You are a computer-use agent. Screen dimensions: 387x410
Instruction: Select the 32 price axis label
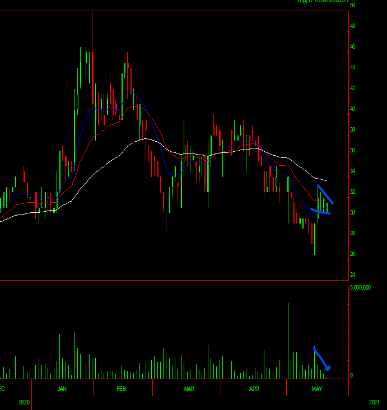(x=352, y=192)
